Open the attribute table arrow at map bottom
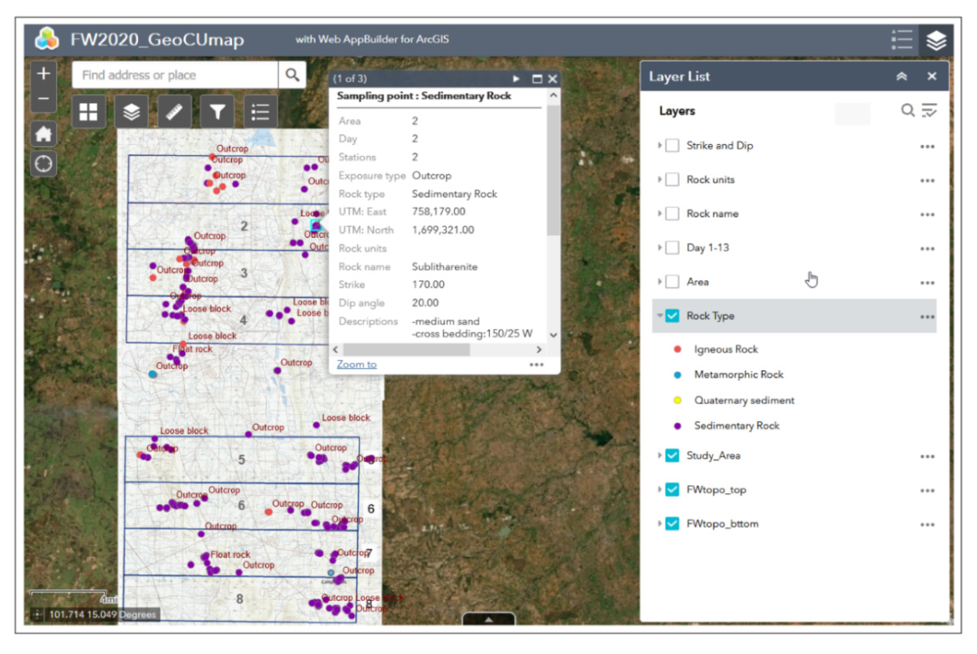Image resolution: width=977 pixels, height=654 pixels. point(488,619)
